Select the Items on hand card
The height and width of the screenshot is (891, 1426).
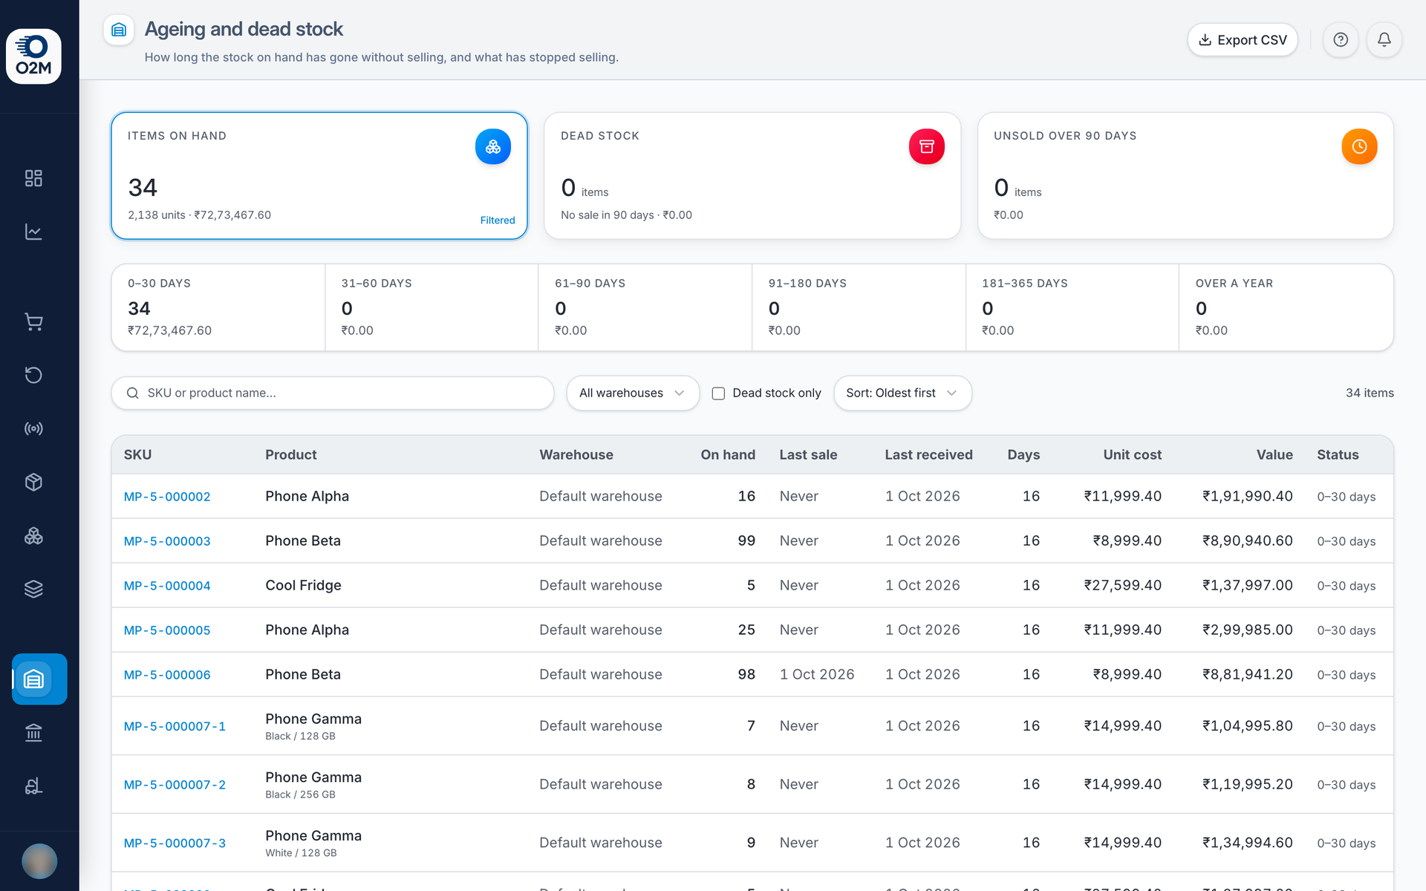tap(319, 176)
